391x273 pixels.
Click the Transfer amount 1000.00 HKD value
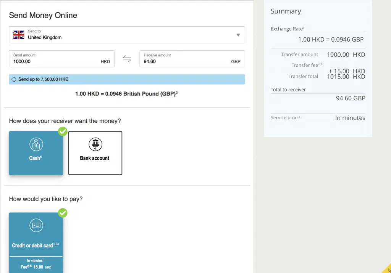[346, 55]
